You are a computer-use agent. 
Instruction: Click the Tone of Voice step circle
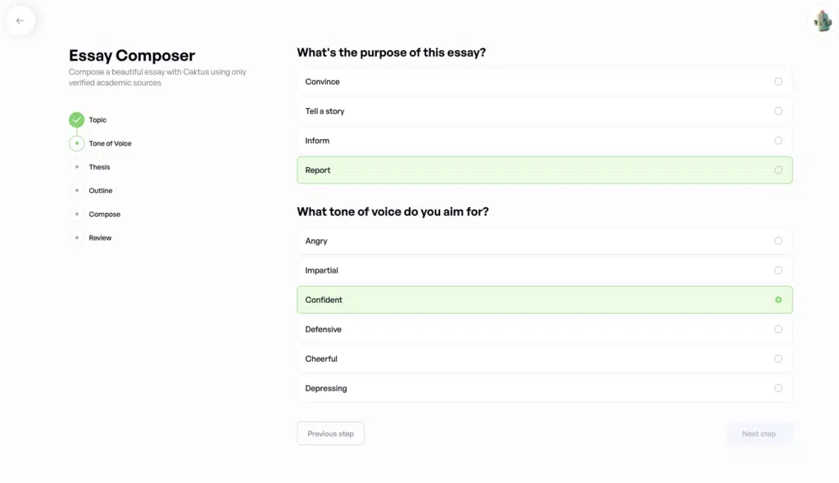coord(76,143)
